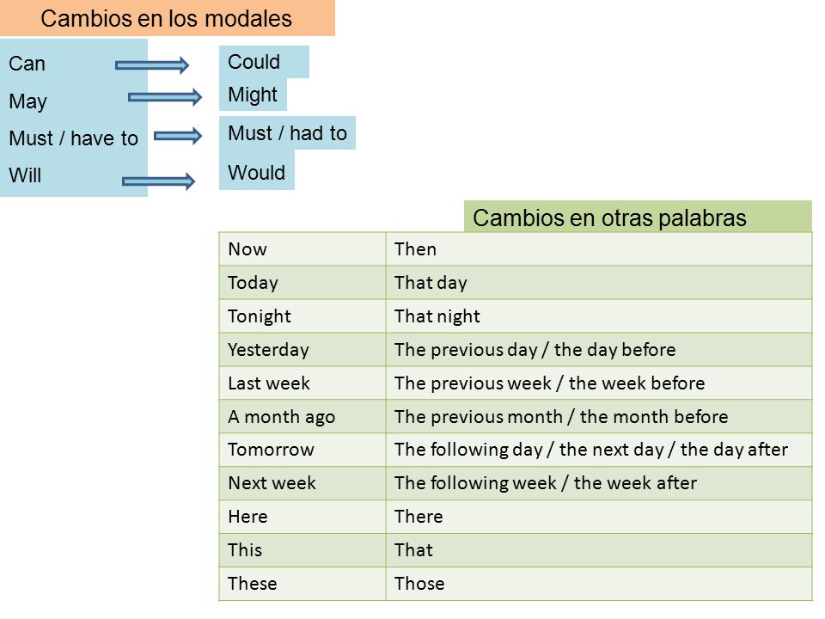
Task: Select the 'That day' cell
Action: tap(599, 283)
